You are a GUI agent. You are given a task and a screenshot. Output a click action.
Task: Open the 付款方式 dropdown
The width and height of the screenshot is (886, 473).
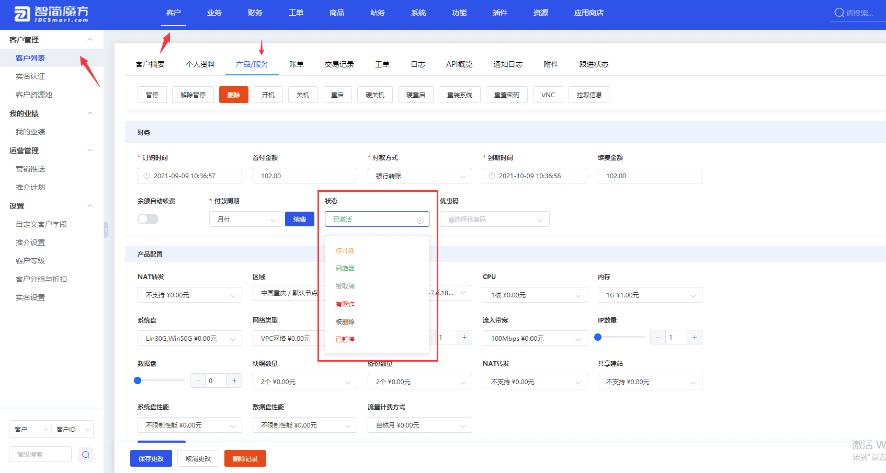pyautogui.click(x=420, y=176)
